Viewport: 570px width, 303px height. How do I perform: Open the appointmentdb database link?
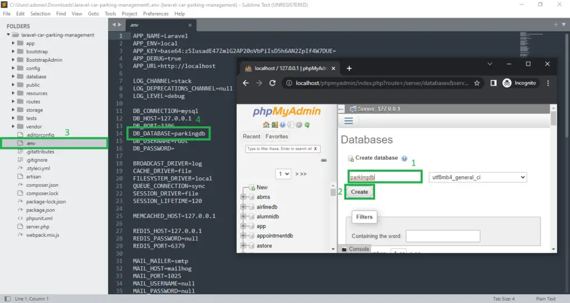click(274, 236)
